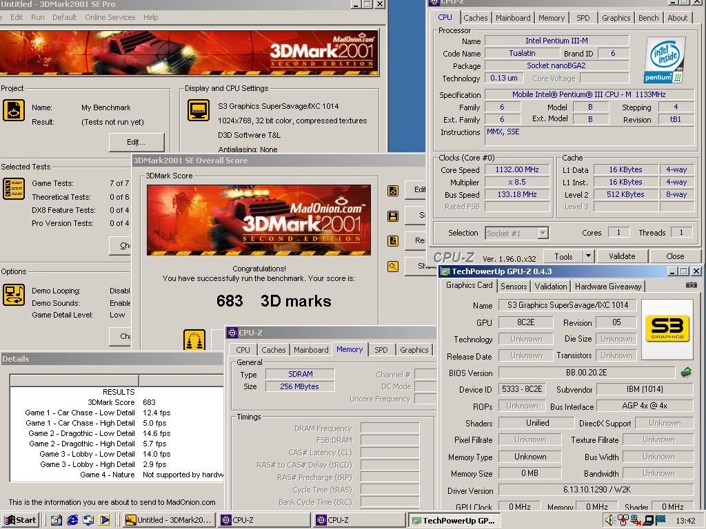Image resolution: width=706 pixels, height=529 pixels.
Task: Click the Level 2 512 KBytes cache value
Action: click(x=625, y=194)
